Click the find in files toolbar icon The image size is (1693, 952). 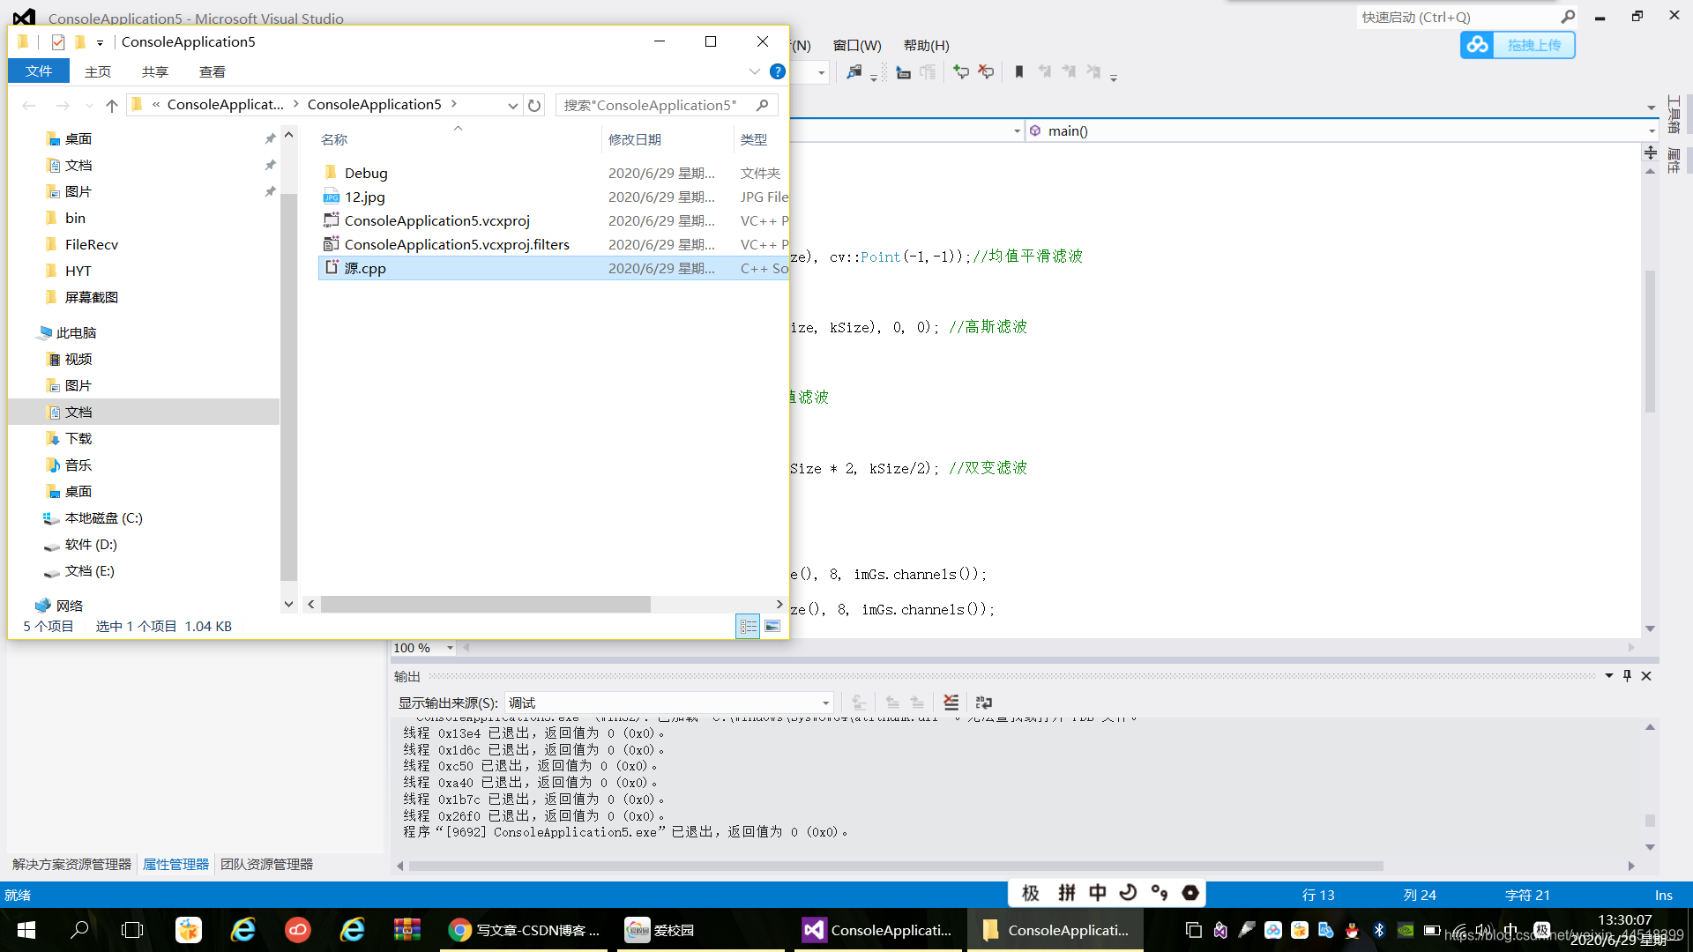854,72
